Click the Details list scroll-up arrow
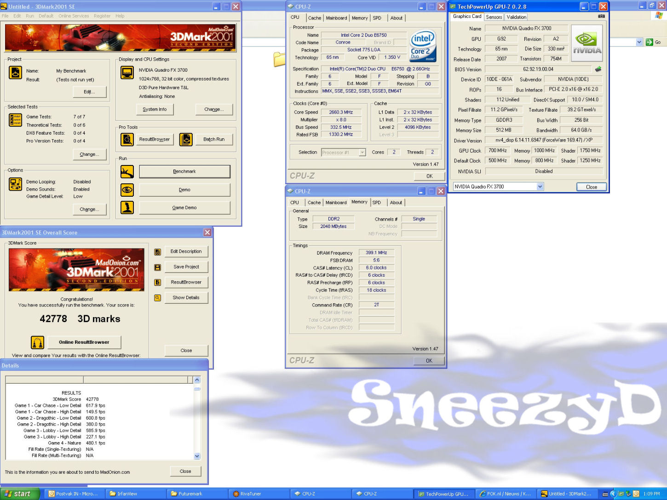The image size is (667, 500). [x=197, y=380]
